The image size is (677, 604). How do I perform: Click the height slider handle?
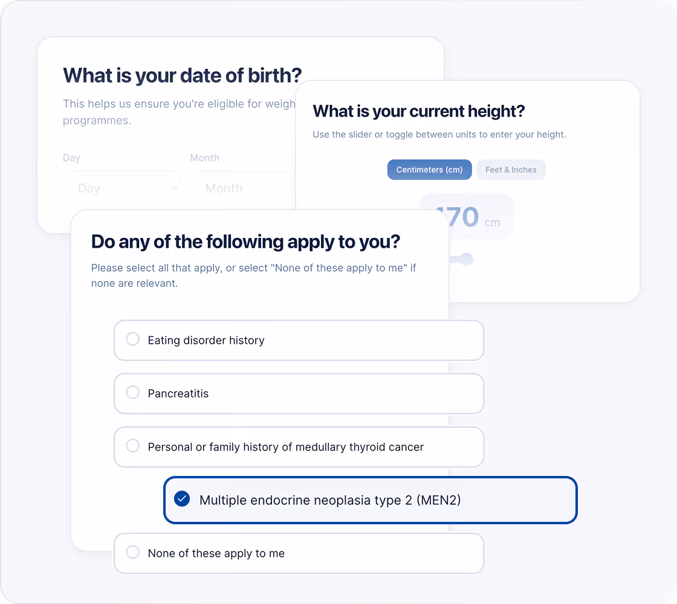pyautogui.click(x=466, y=259)
